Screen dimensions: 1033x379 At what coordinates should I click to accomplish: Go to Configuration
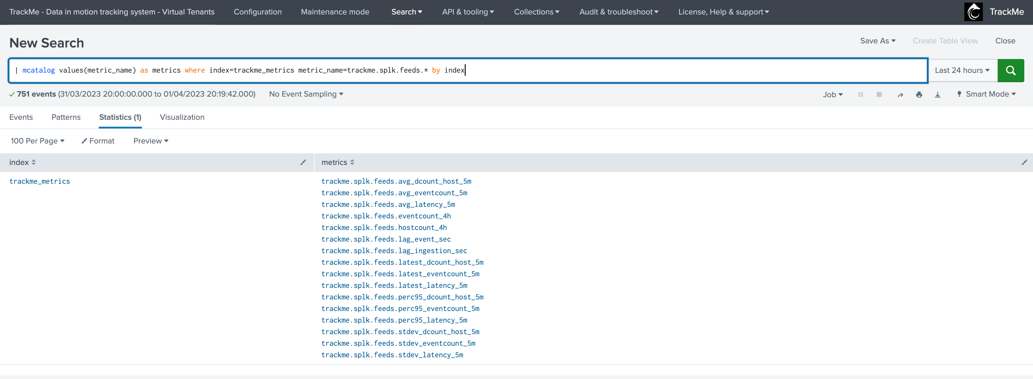coord(258,12)
